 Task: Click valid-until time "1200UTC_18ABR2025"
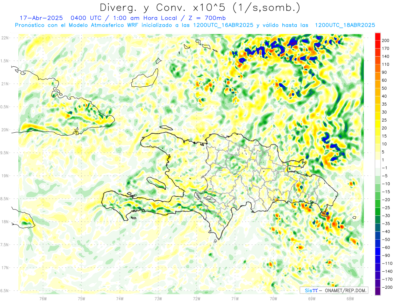(x=345, y=25)
